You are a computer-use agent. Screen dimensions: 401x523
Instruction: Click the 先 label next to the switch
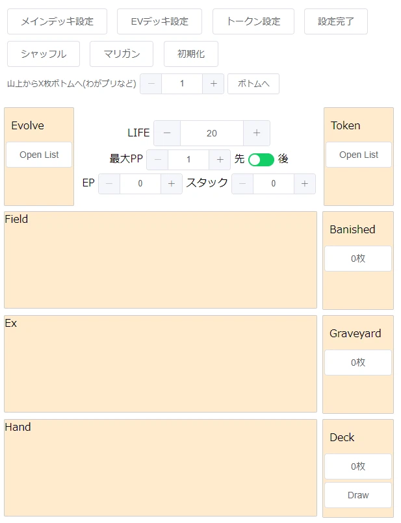tap(240, 159)
